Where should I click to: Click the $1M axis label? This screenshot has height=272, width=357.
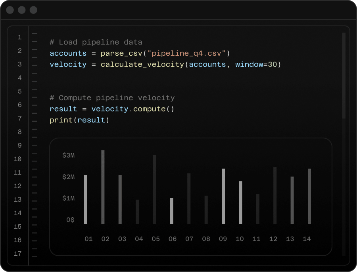point(68,198)
